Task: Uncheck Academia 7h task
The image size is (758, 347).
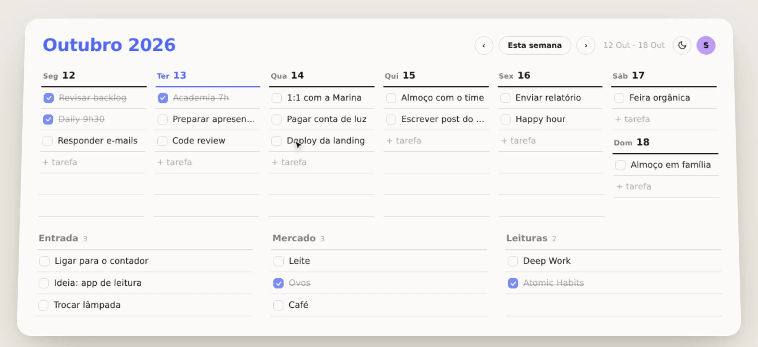Action: coord(163,98)
